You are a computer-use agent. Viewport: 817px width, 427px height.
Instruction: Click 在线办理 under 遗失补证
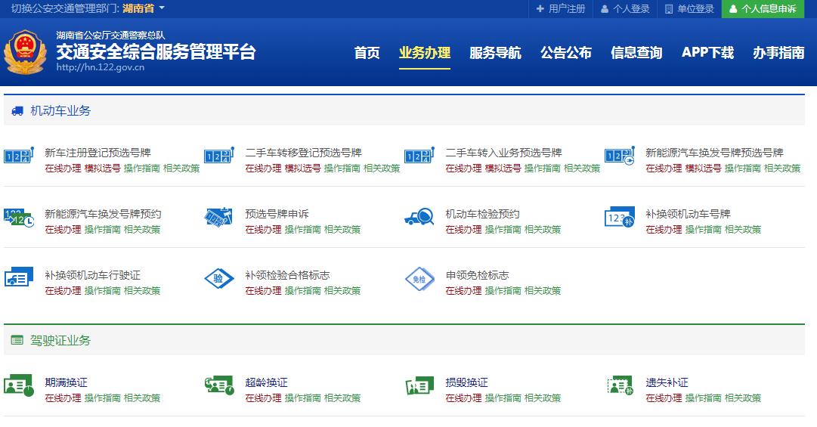(664, 398)
